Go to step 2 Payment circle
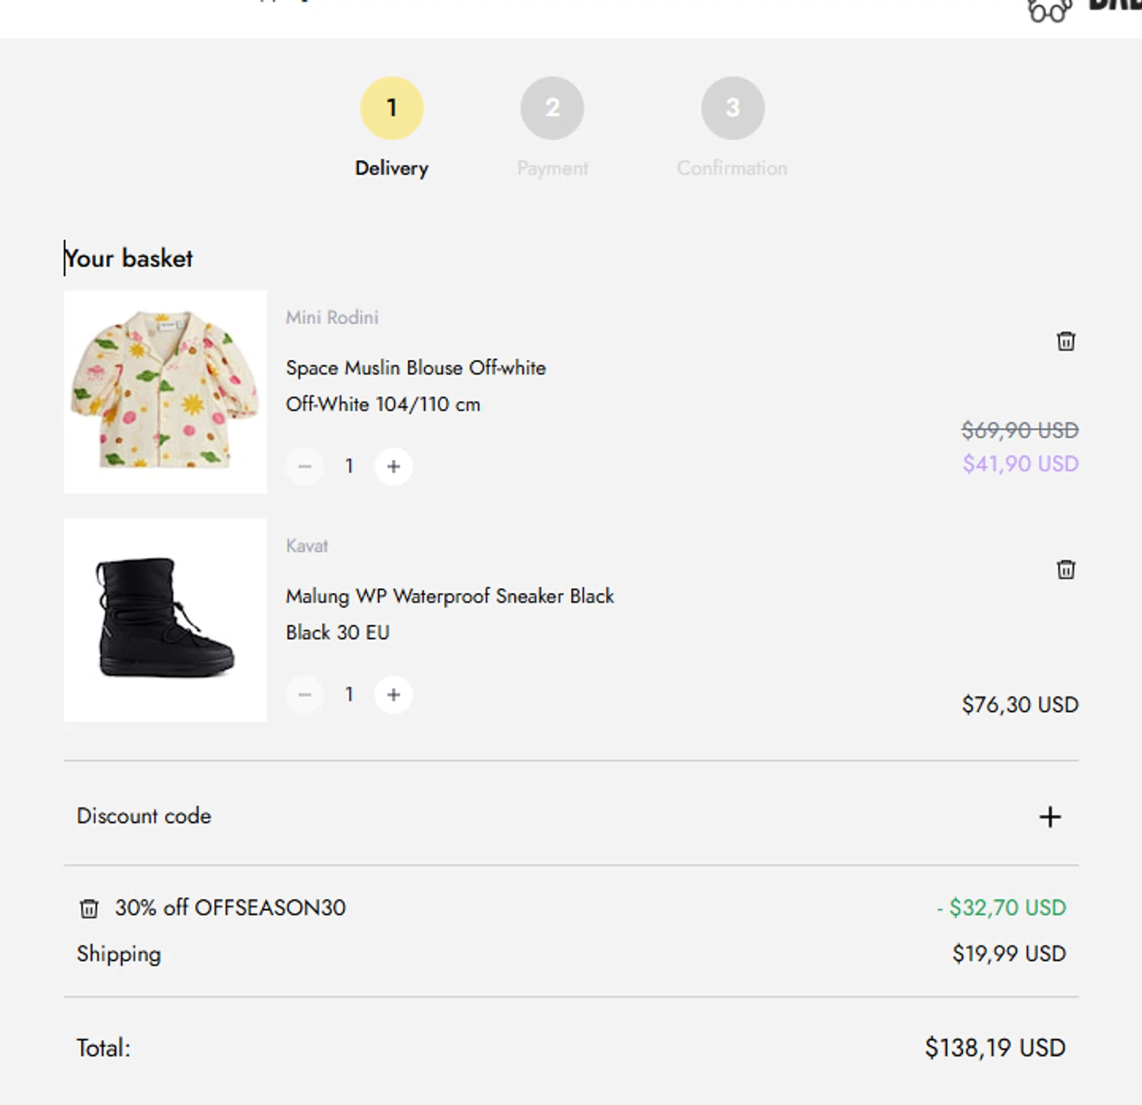1142x1105 pixels. 553,108
